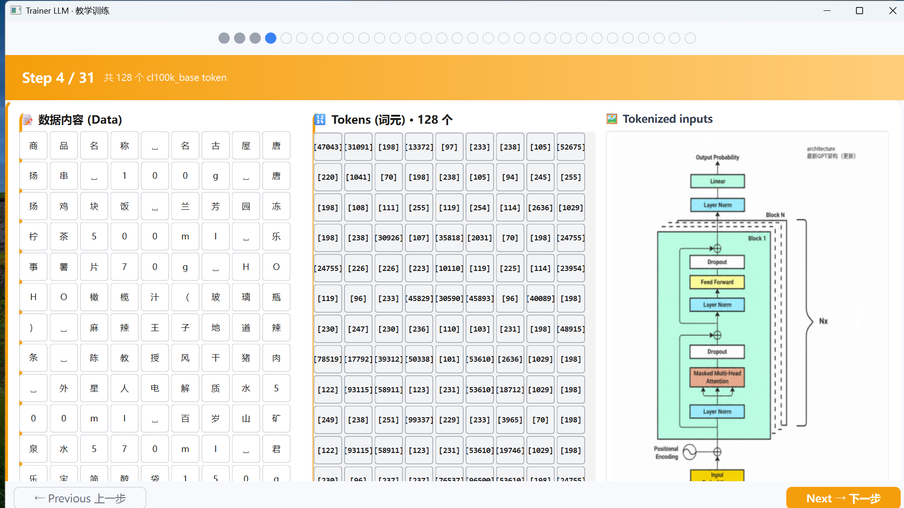Viewport: 904px width, 508px height.
Task: Click the 猪 character cell
Action: click(x=246, y=358)
